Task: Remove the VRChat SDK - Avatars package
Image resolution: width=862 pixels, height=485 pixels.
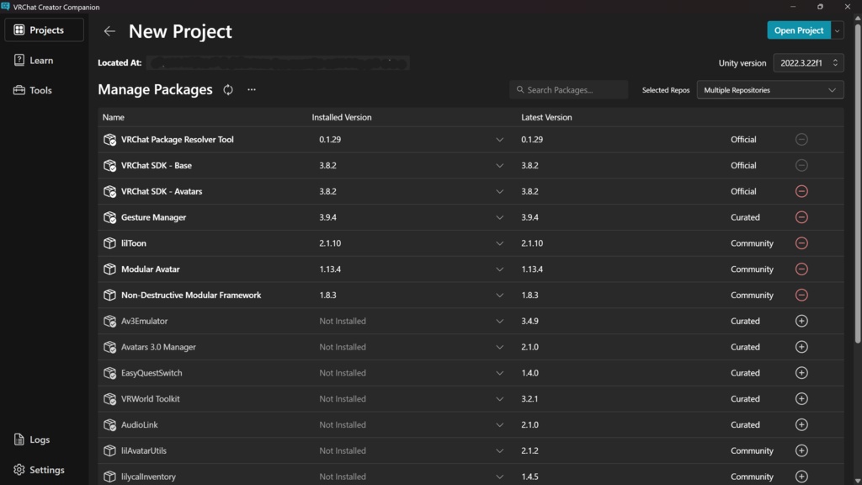Action: coord(801,191)
